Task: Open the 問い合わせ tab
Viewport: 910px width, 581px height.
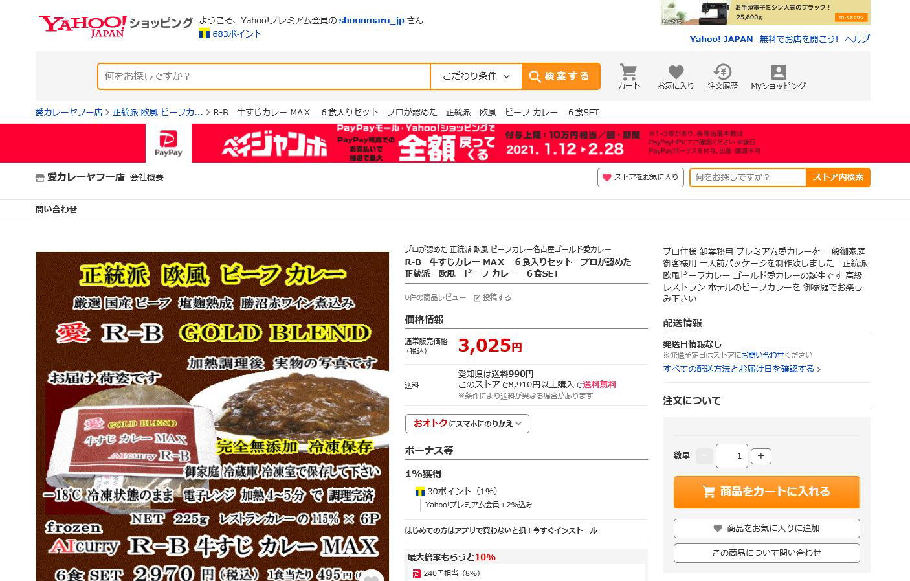Action: [56, 209]
